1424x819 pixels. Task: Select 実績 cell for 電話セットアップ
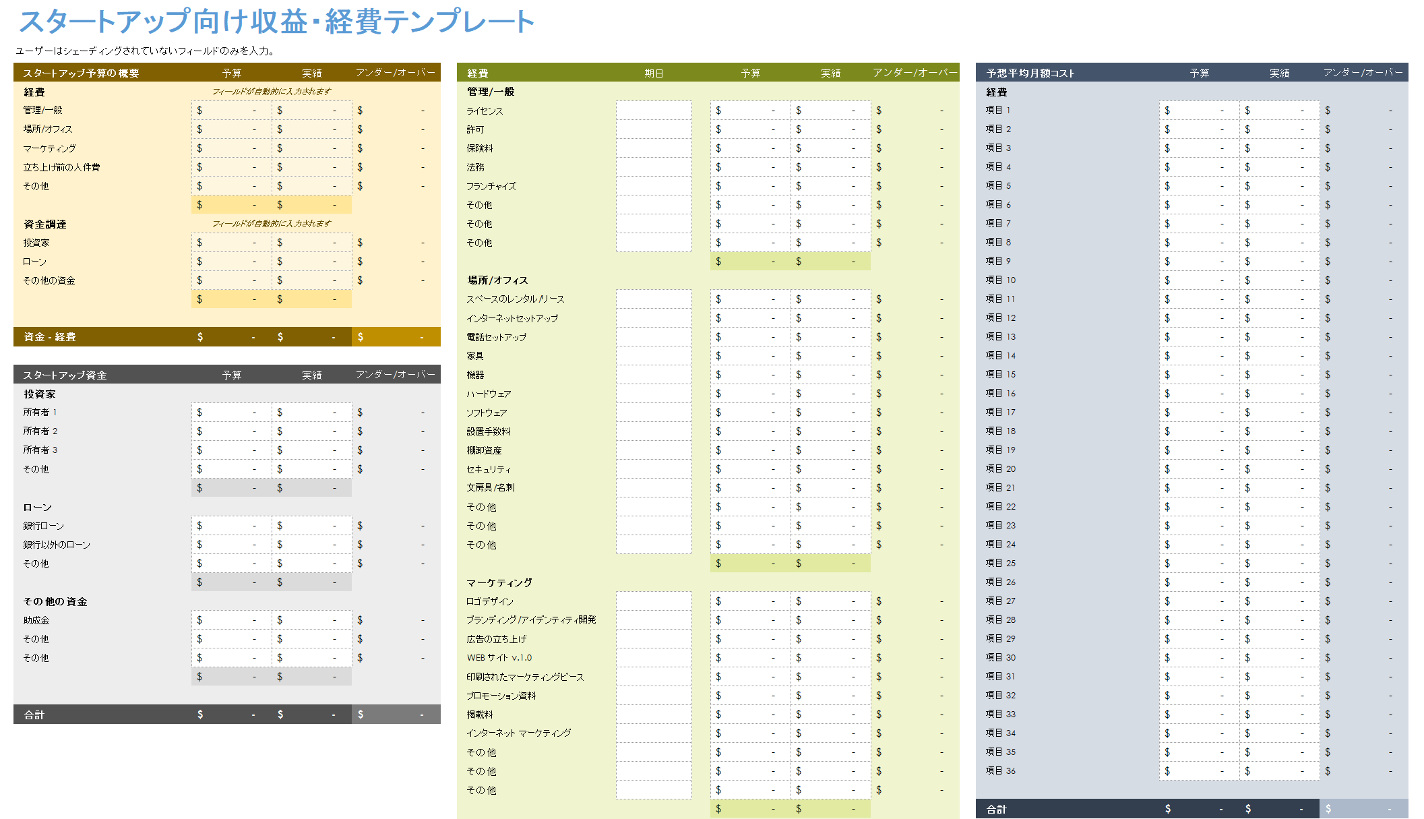pos(831,337)
